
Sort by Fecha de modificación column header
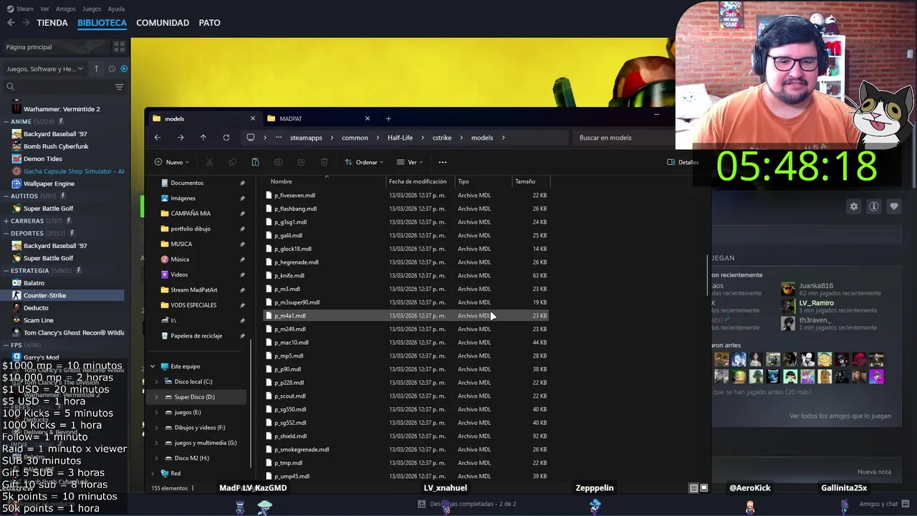(419, 181)
